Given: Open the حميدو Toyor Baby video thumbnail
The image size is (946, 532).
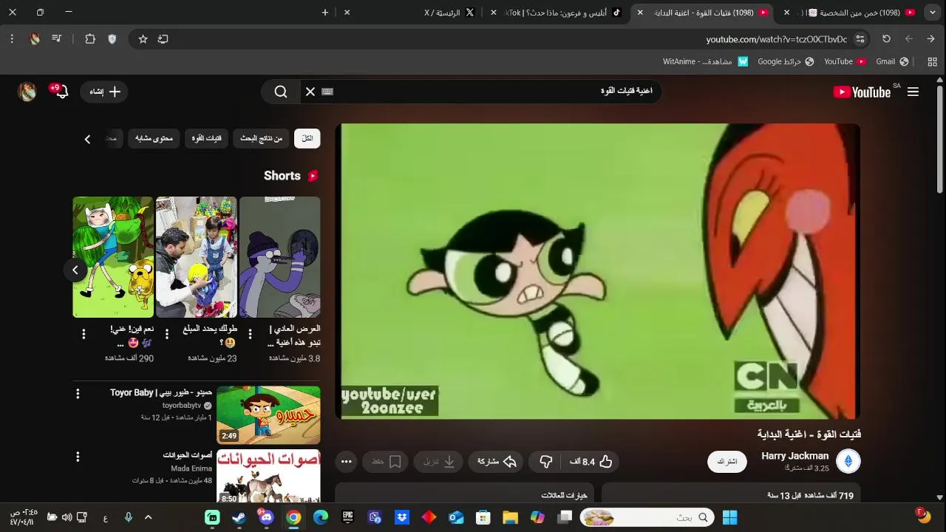Looking at the screenshot, I should coord(268,415).
